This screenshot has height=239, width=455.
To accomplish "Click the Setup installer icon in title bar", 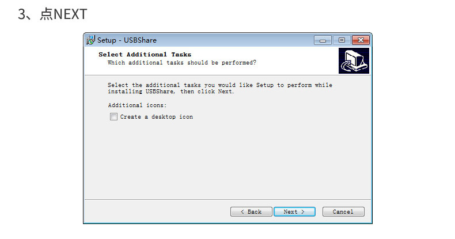I will (x=90, y=40).
